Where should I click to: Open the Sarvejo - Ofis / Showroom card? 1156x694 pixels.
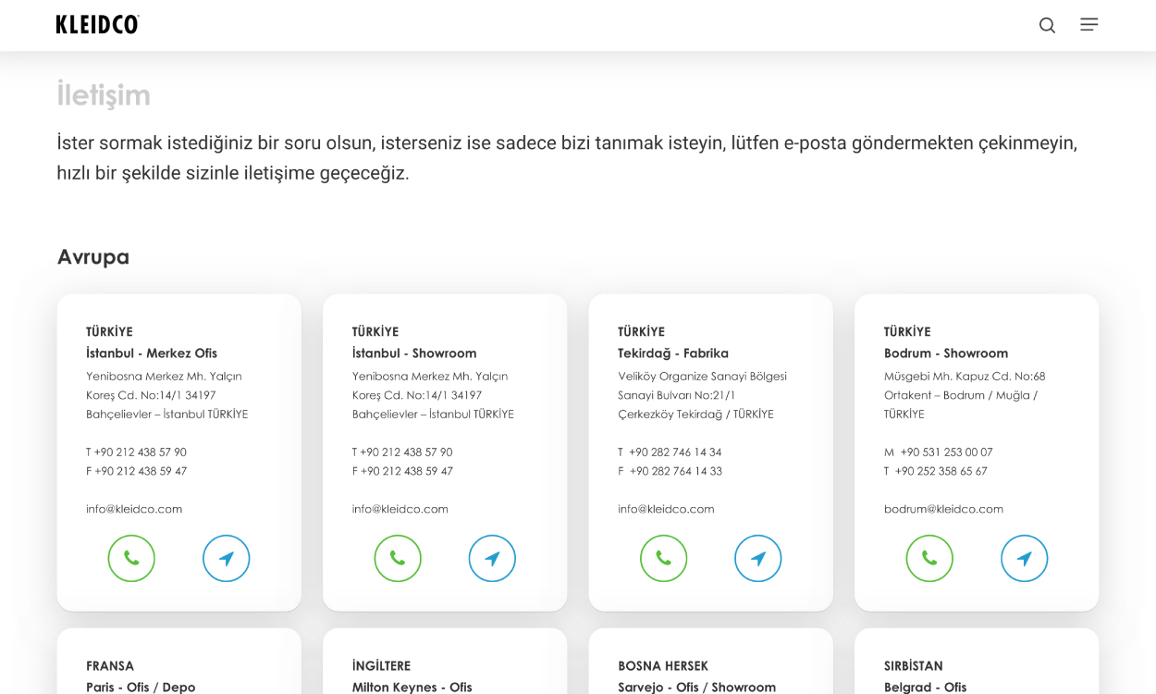pyautogui.click(x=696, y=687)
